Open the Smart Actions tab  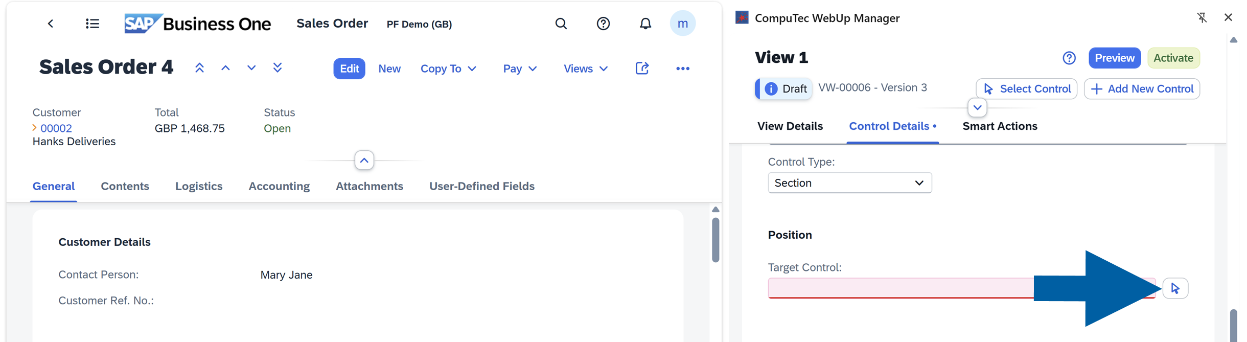coord(1000,126)
